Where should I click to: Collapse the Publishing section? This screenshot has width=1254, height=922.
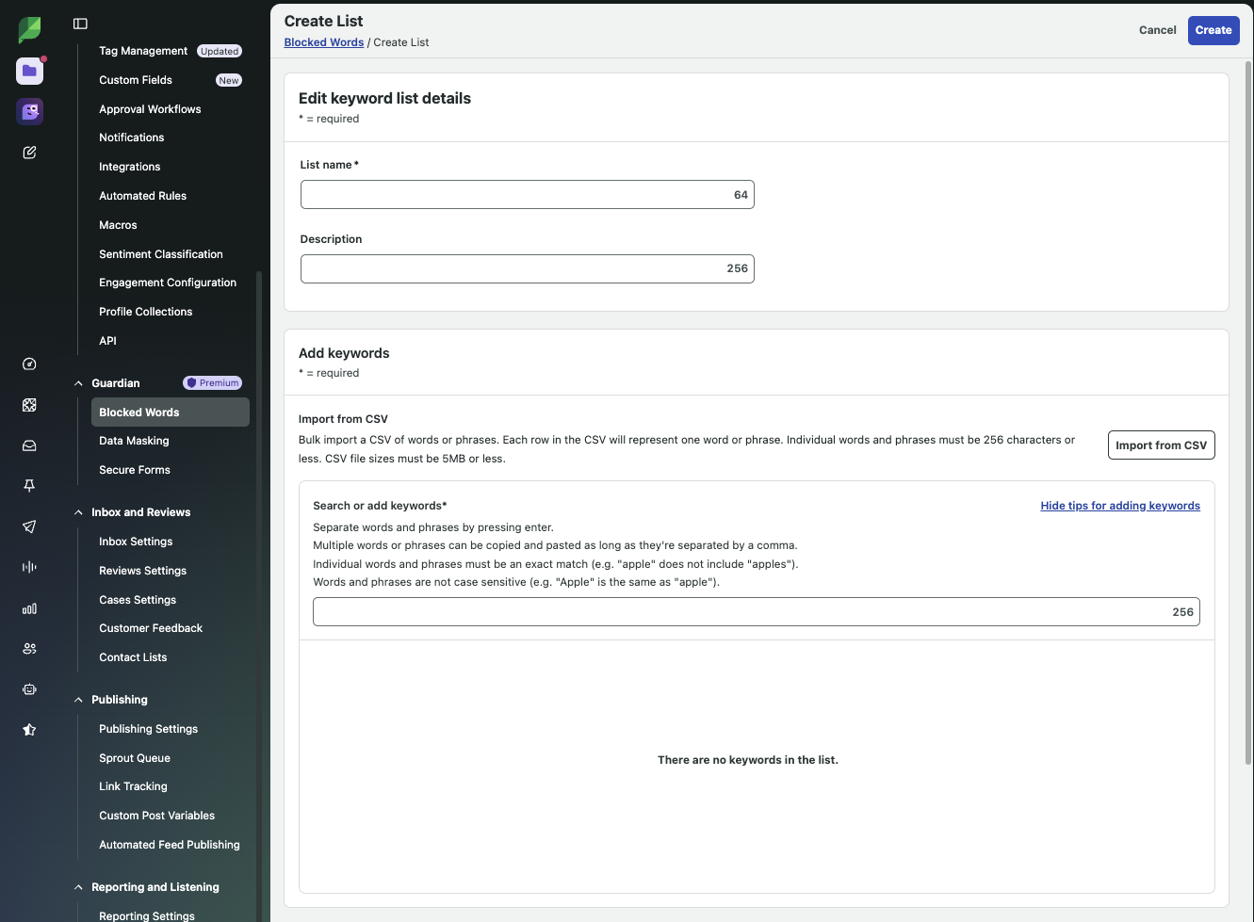(x=79, y=700)
